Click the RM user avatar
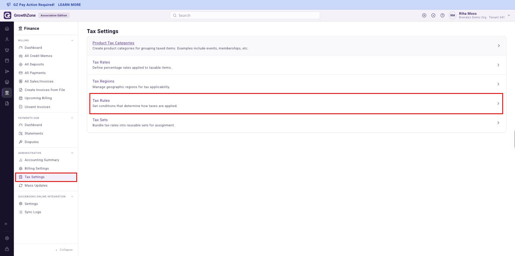Screen dimensions: 515x256 point(453,15)
